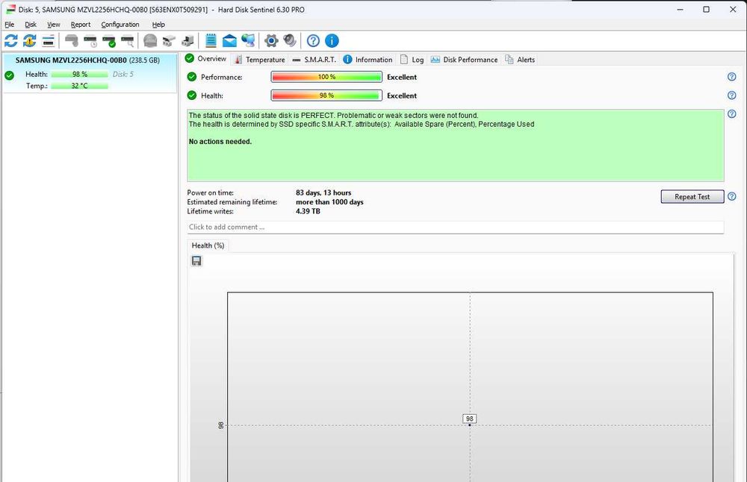The width and height of the screenshot is (747, 482).
Task: Click the computer with drive toolbar icon
Action: (187, 41)
